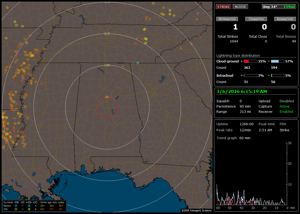The height and width of the screenshot is (214, 300).
Task: Click the yellow Old -IC dash symbol
Action: tap(22, 209)
